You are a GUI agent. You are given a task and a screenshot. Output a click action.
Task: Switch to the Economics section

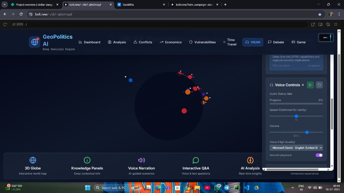tap(171, 42)
